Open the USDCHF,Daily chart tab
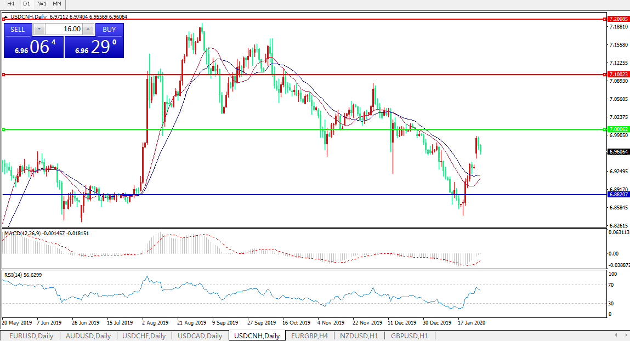 145,336
